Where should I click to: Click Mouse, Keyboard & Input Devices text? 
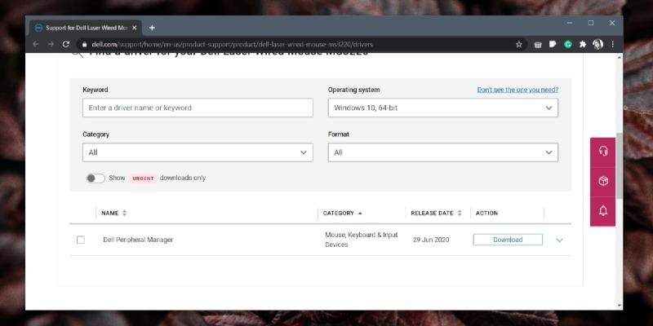tap(362, 240)
